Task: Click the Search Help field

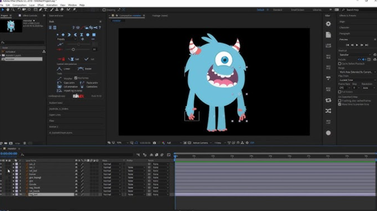Action: (360, 10)
